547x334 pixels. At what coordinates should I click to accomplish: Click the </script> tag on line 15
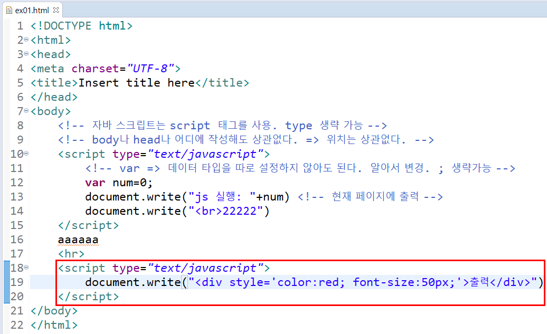[89, 225]
